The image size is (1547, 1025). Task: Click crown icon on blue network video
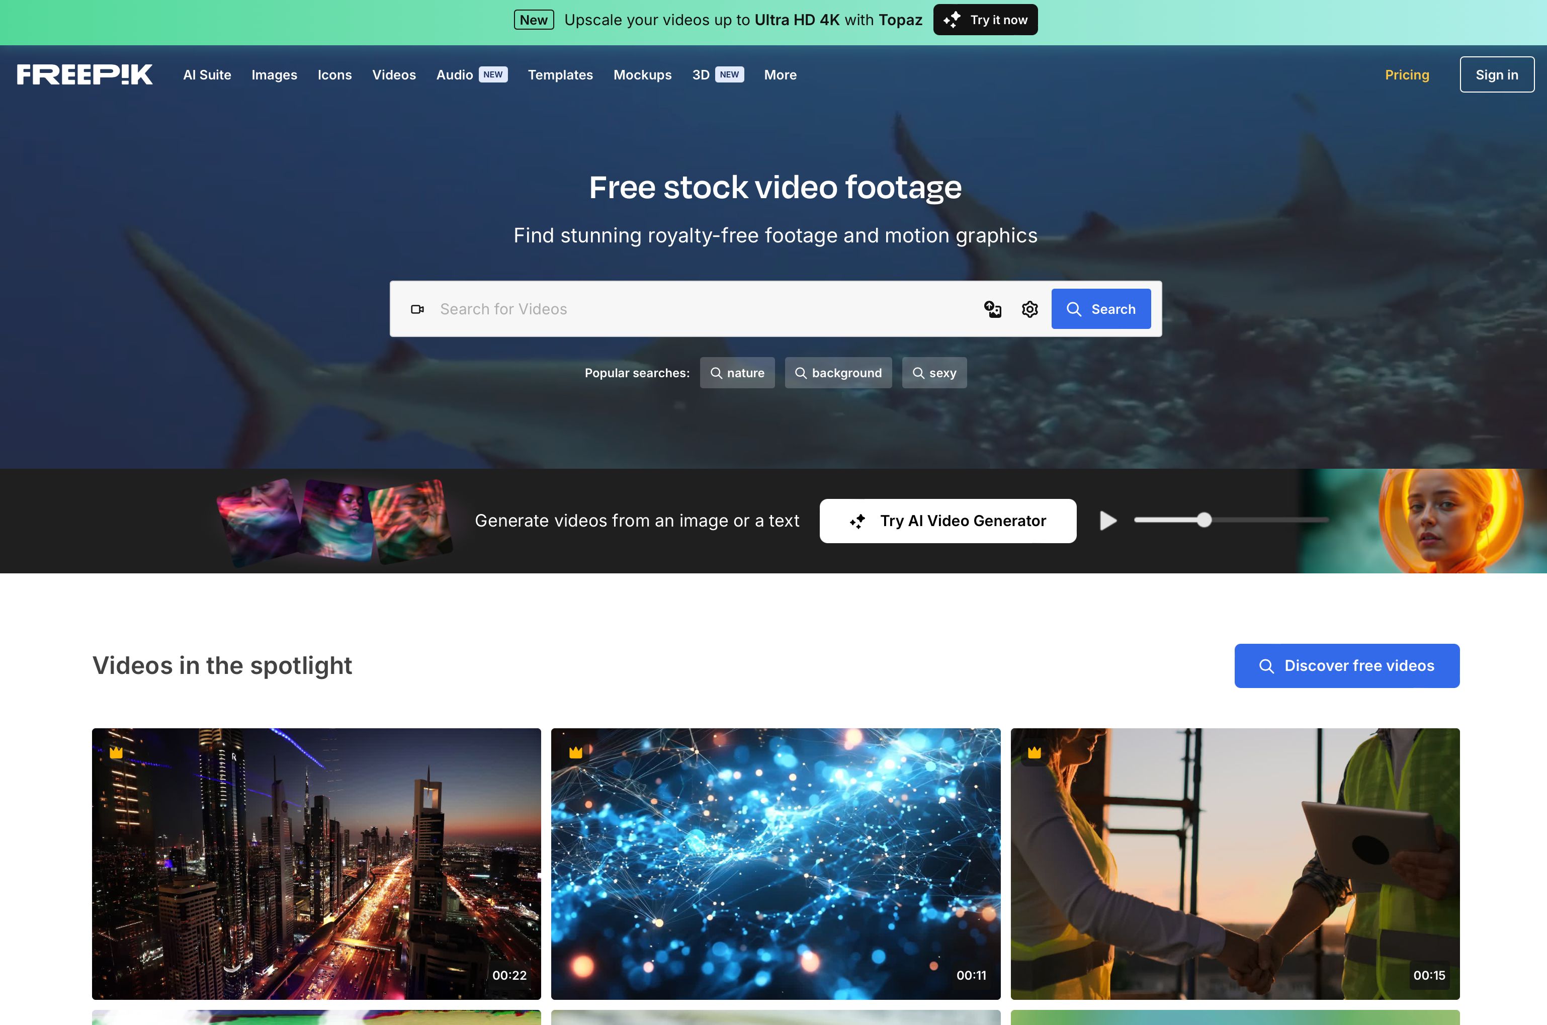(x=576, y=752)
